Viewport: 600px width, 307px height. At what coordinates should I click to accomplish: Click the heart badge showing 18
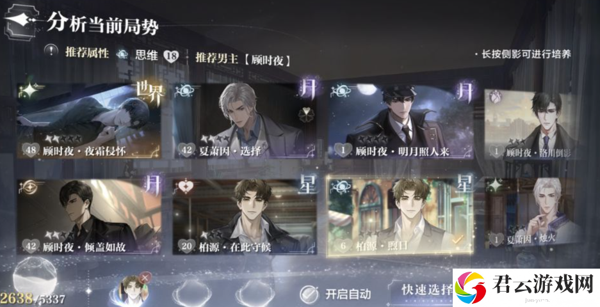171,56
